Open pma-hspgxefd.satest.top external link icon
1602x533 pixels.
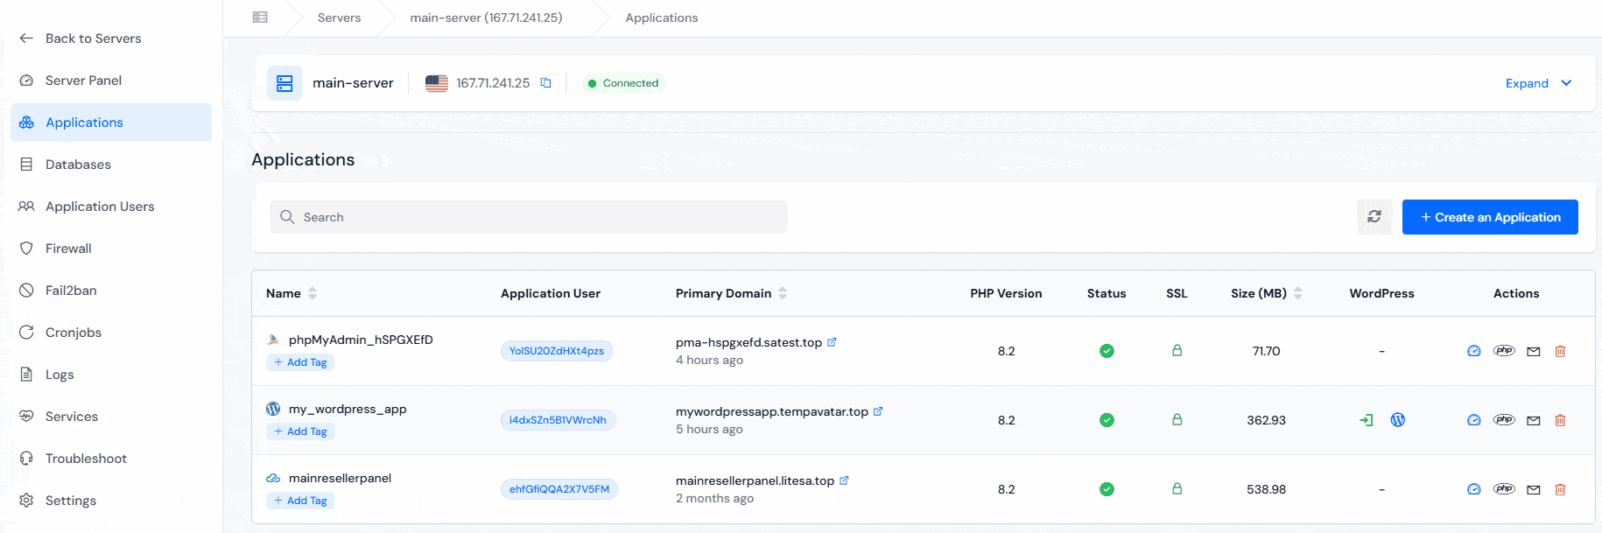[x=832, y=342]
